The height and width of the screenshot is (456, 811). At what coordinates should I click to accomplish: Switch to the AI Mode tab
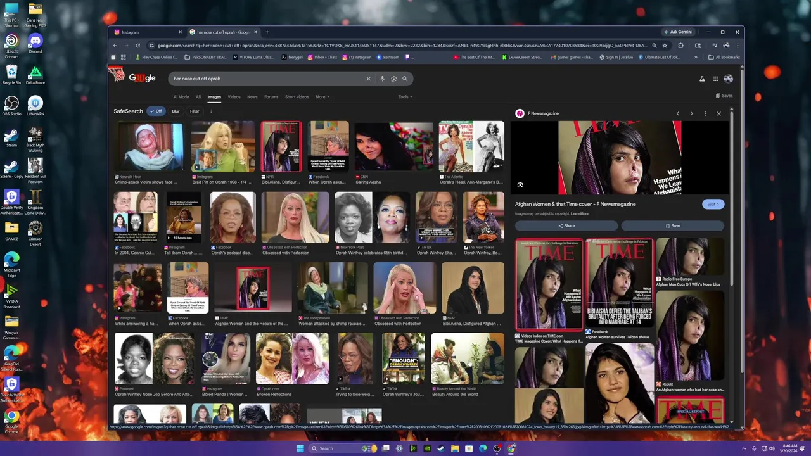pyautogui.click(x=181, y=97)
